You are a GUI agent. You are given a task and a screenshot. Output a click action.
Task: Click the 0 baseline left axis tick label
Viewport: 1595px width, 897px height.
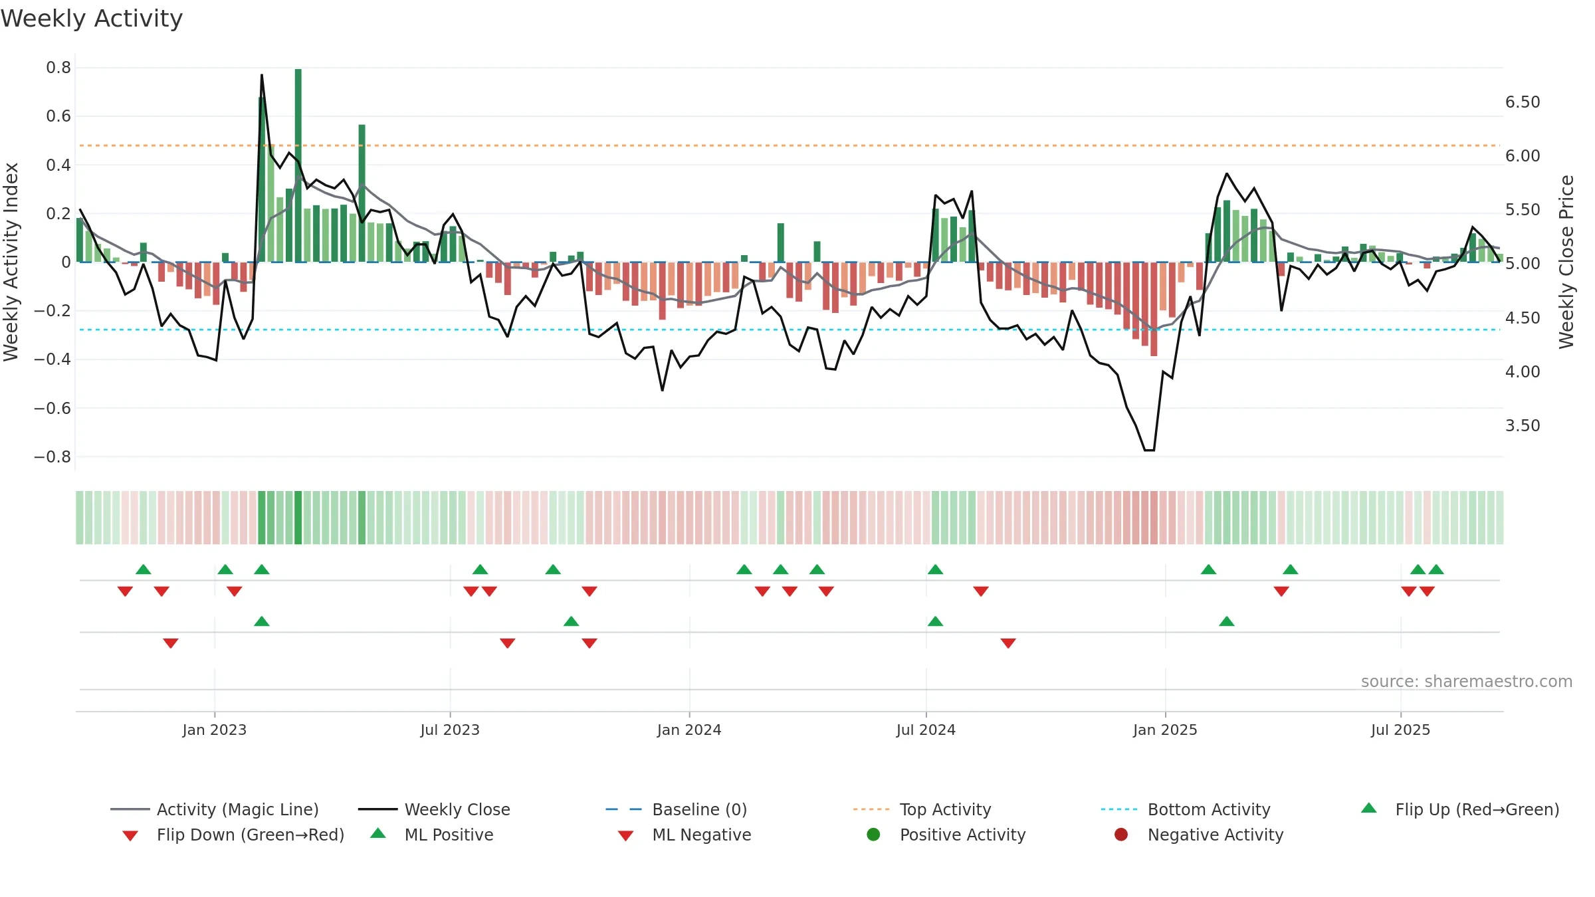pyautogui.click(x=66, y=262)
